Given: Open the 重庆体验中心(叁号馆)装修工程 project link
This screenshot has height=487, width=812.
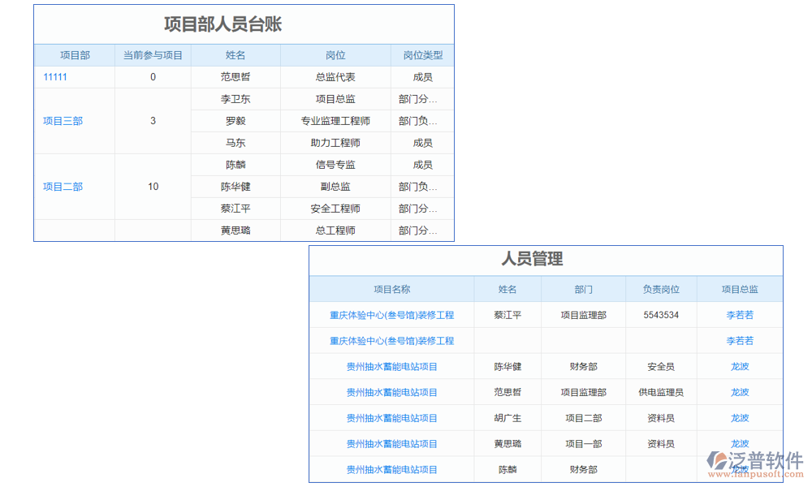Looking at the screenshot, I should [391, 315].
